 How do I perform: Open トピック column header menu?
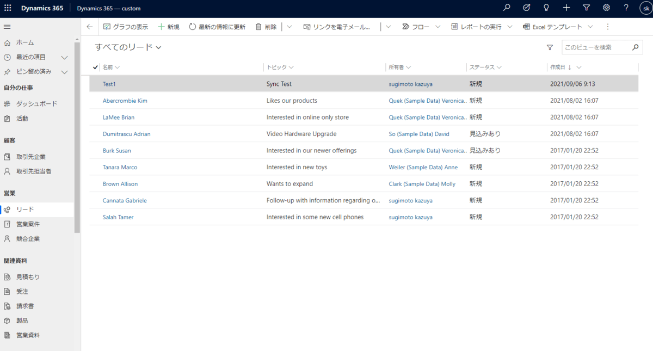(280, 67)
